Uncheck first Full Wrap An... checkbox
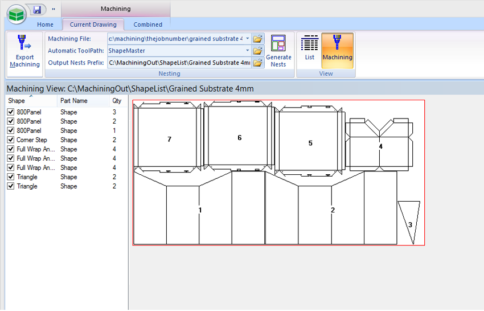Screen dimensions: 484x311 tap(11, 149)
